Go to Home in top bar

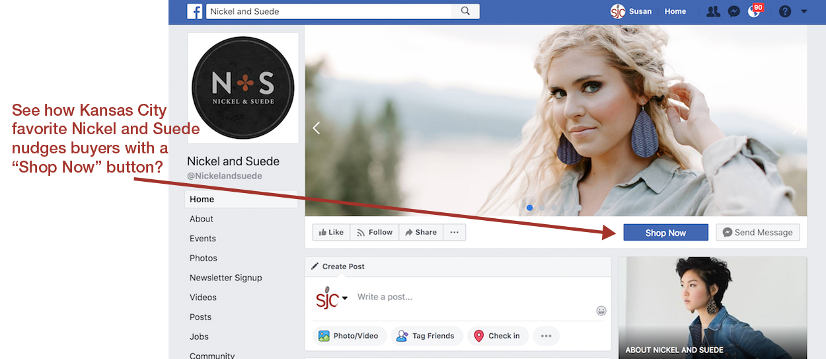[675, 11]
